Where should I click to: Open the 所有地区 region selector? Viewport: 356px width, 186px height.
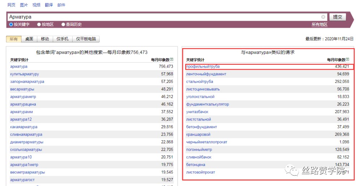coord(319,24)
